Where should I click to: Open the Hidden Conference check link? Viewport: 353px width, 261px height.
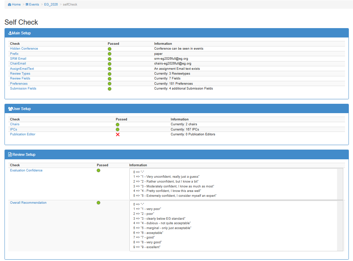pyautogui.click(x=24, y=49)
